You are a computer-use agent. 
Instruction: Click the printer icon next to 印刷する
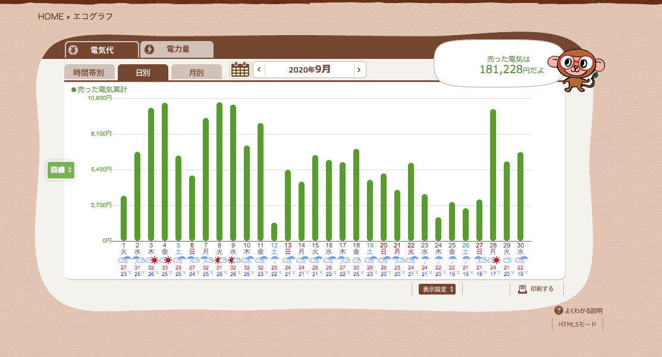click(522, 289)
